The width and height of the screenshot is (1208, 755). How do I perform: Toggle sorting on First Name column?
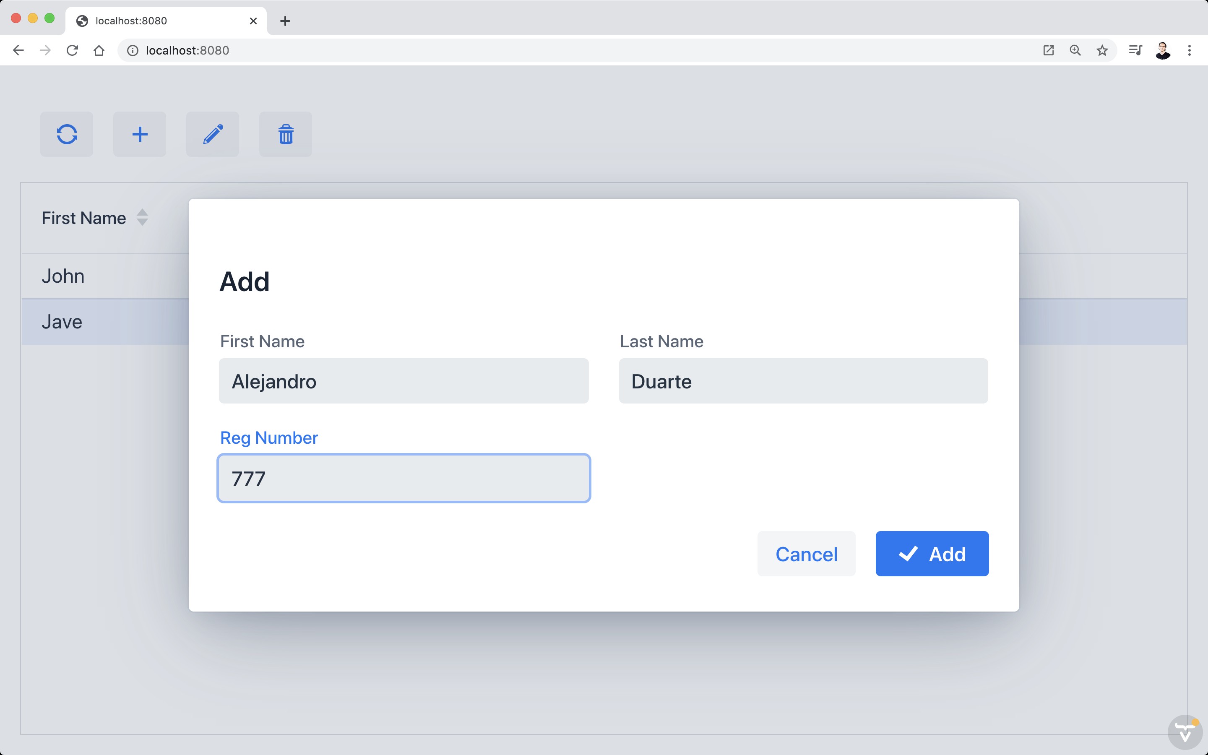[141, 217]
